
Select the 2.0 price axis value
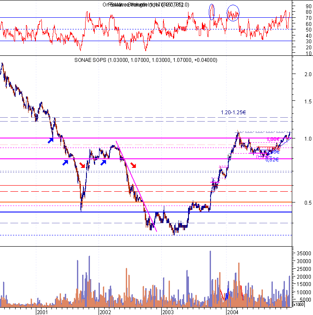coord(308,74)
